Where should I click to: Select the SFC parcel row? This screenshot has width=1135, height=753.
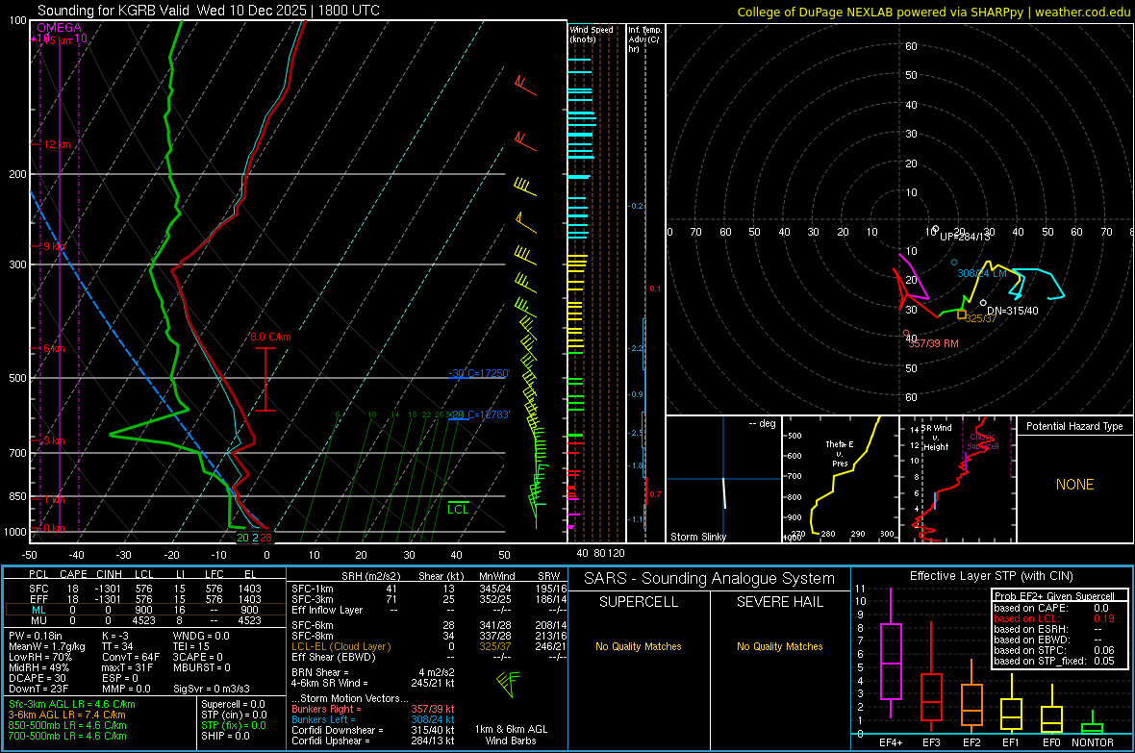(144, 589)
